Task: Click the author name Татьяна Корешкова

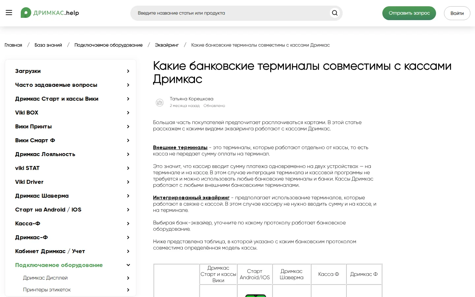Action: [x=192, y=99]
